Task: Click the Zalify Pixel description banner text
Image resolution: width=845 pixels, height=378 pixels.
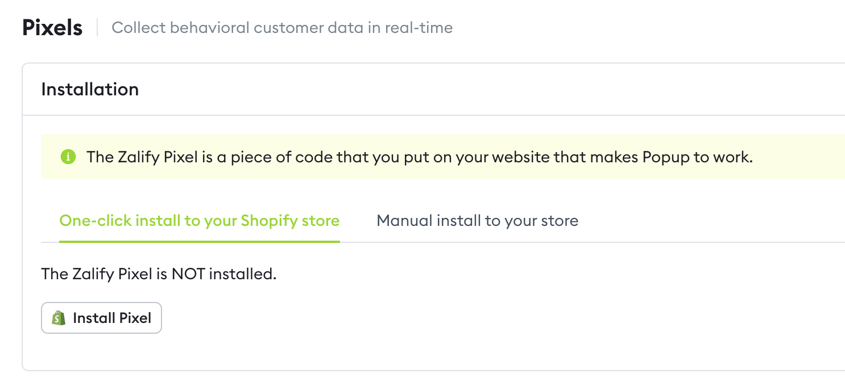Action: [x=419, y=157]
